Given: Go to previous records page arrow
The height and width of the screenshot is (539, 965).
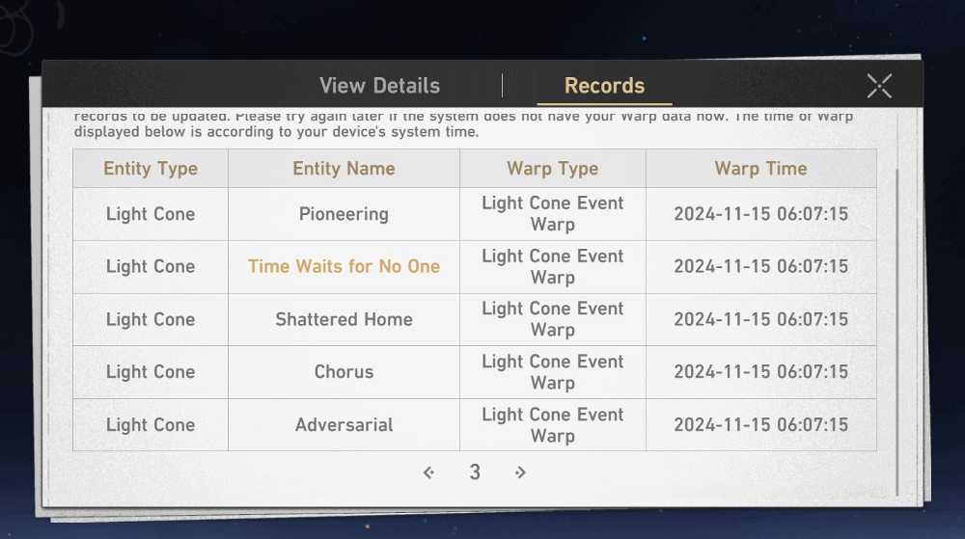Looking at the screenshot, I should (x=429, y=472).
